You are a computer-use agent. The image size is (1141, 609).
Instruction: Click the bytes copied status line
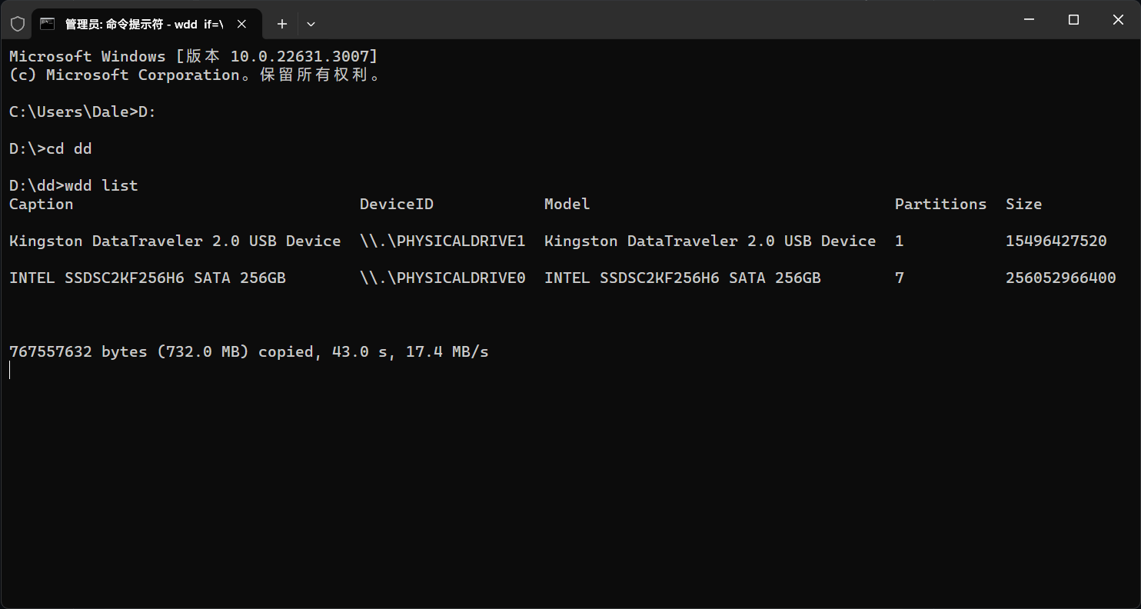(x=248, y=351)
